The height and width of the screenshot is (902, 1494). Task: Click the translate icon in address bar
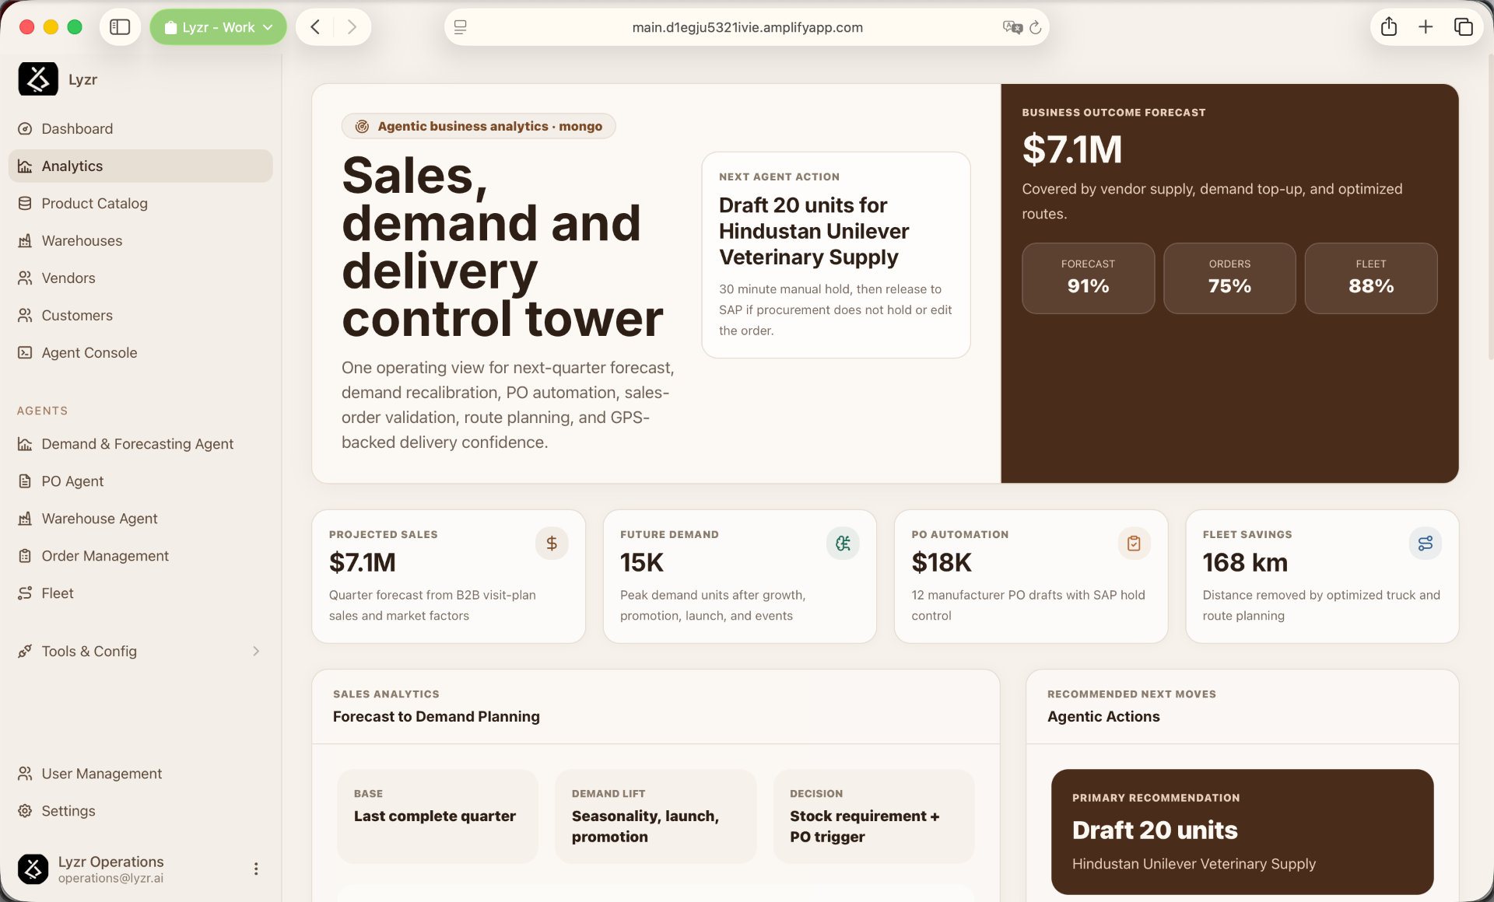click(x=1012, y=27)
